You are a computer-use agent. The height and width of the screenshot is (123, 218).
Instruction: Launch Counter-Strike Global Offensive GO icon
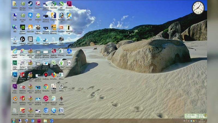(x=53, y=27)
